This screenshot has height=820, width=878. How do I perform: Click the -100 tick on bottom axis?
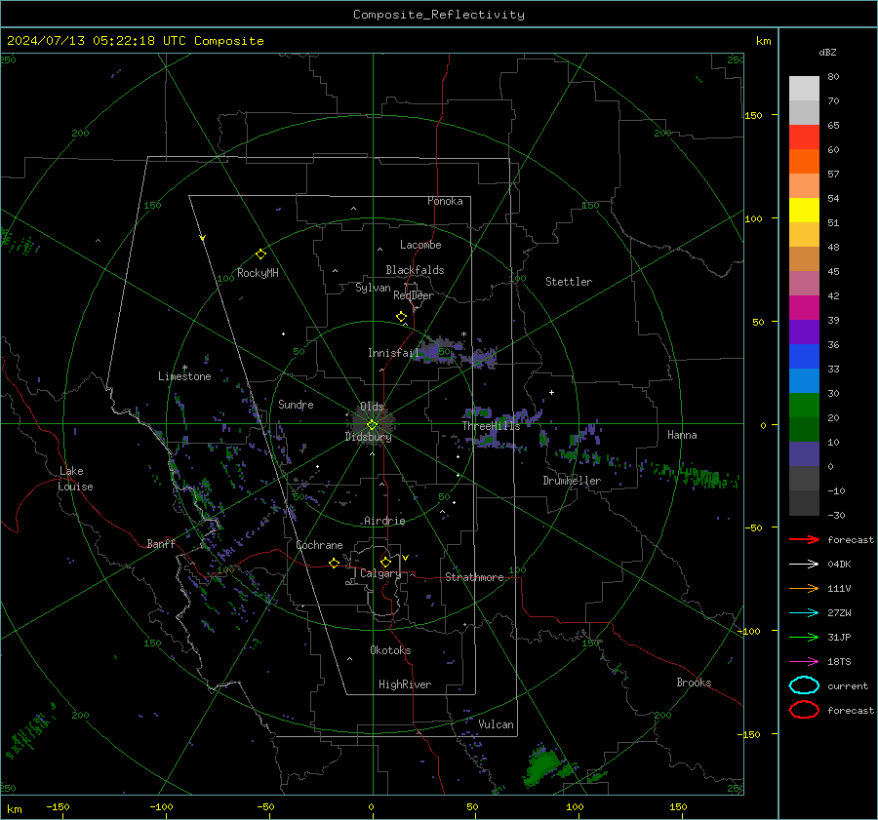[161, 806]
